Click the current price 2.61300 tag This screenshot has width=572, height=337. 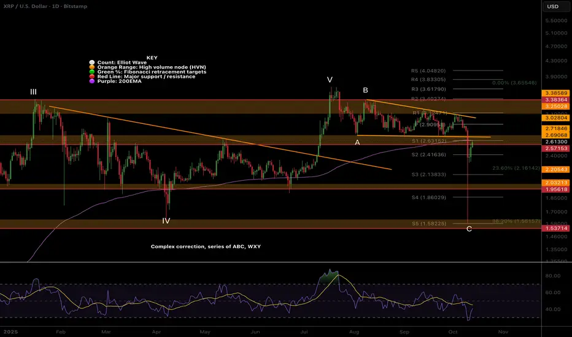[556, 142]
